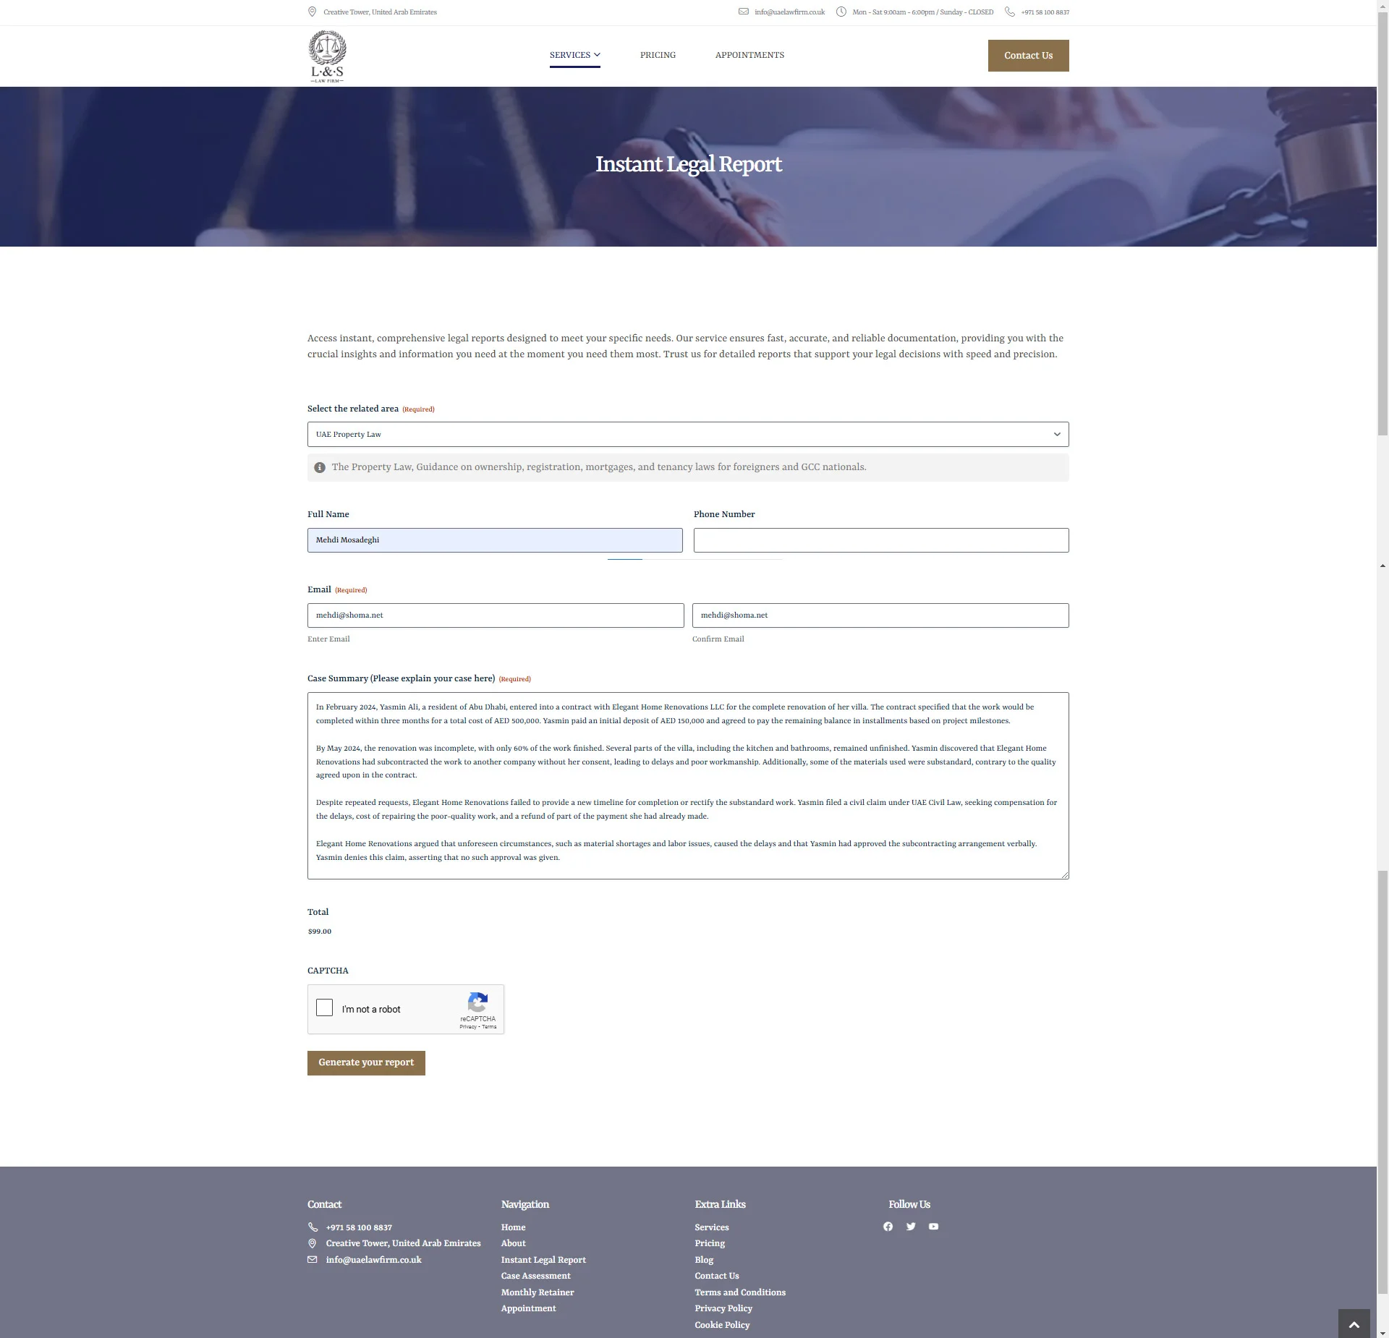Click the Enter Email field
The height and width of the screenshot is (1338, 1389).
496,615
